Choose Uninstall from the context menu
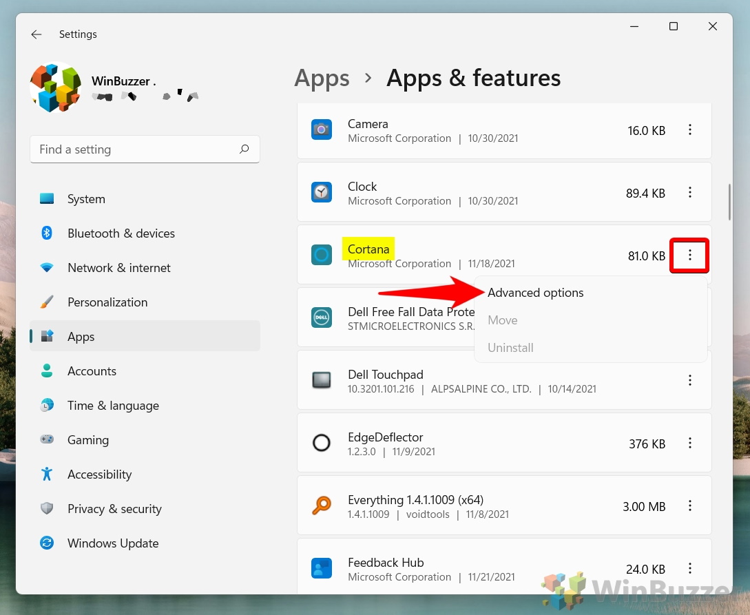This screenshot has height=615, width=750. pos(510,348)
